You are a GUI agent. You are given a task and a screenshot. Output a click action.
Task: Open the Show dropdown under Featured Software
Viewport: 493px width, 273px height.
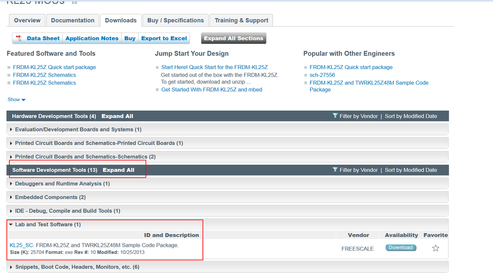[16, 100]
